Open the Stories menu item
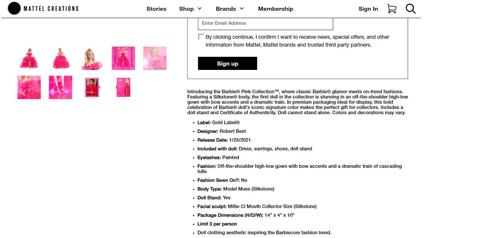Image resolution: width=477 pixels, height=238 pixels. [156, 8]
